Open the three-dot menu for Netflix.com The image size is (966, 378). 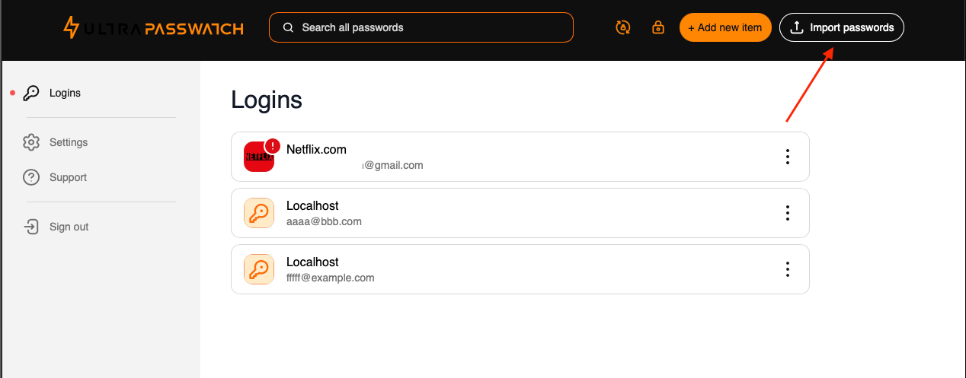click(788, 157)
